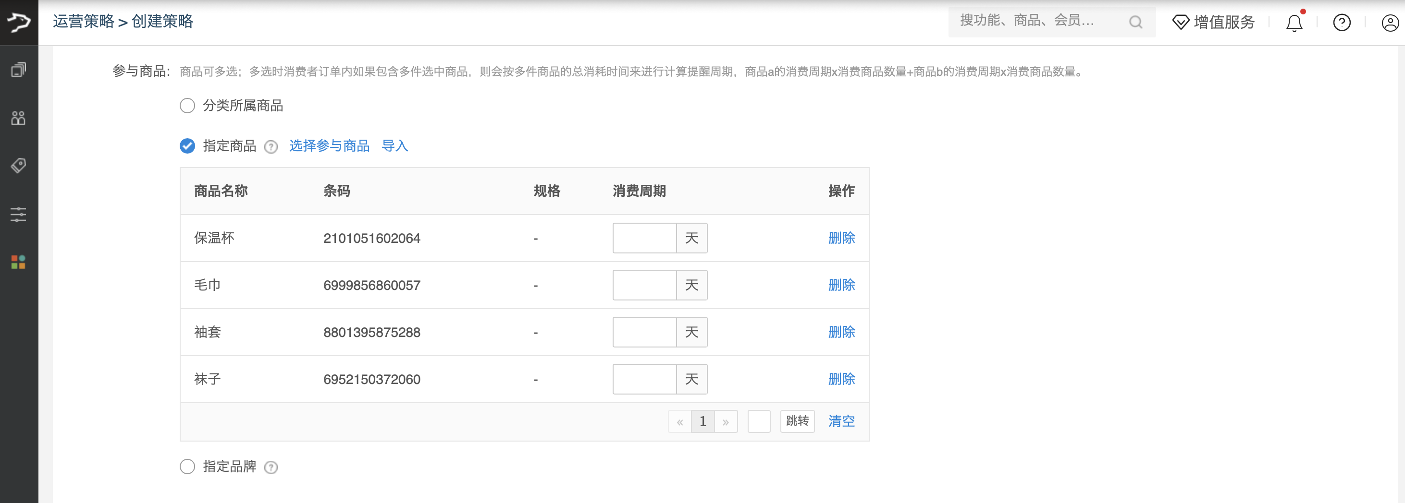The height and width of the screenshot is (503, 1405).
Task: Open the sliders settings sidebar icon
Action: click(19, 214)
